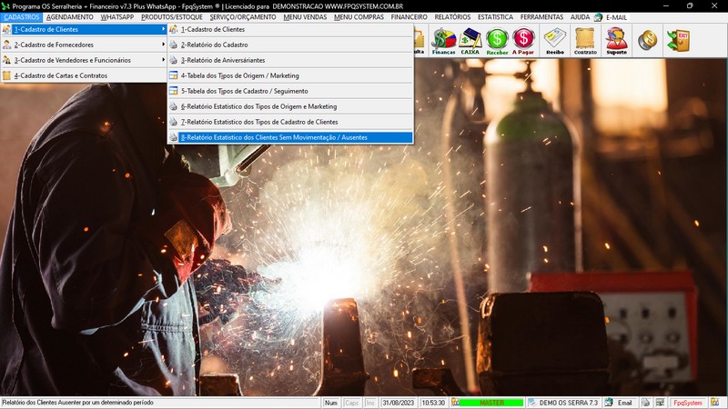Screen dimensions: 728x409
Task: Open the Contrato scroll icon
Action: [586, 41]
